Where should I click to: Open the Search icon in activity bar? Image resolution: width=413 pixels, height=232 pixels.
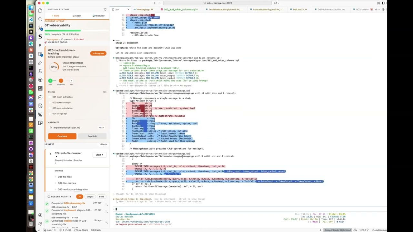(40, 19)
